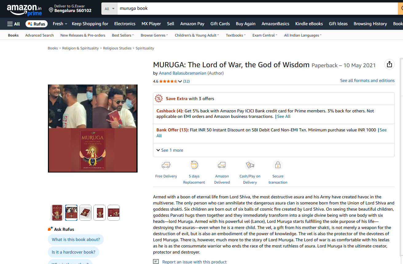
Task: Click the 5 days Replacement box icon
Action: point(194,165)
